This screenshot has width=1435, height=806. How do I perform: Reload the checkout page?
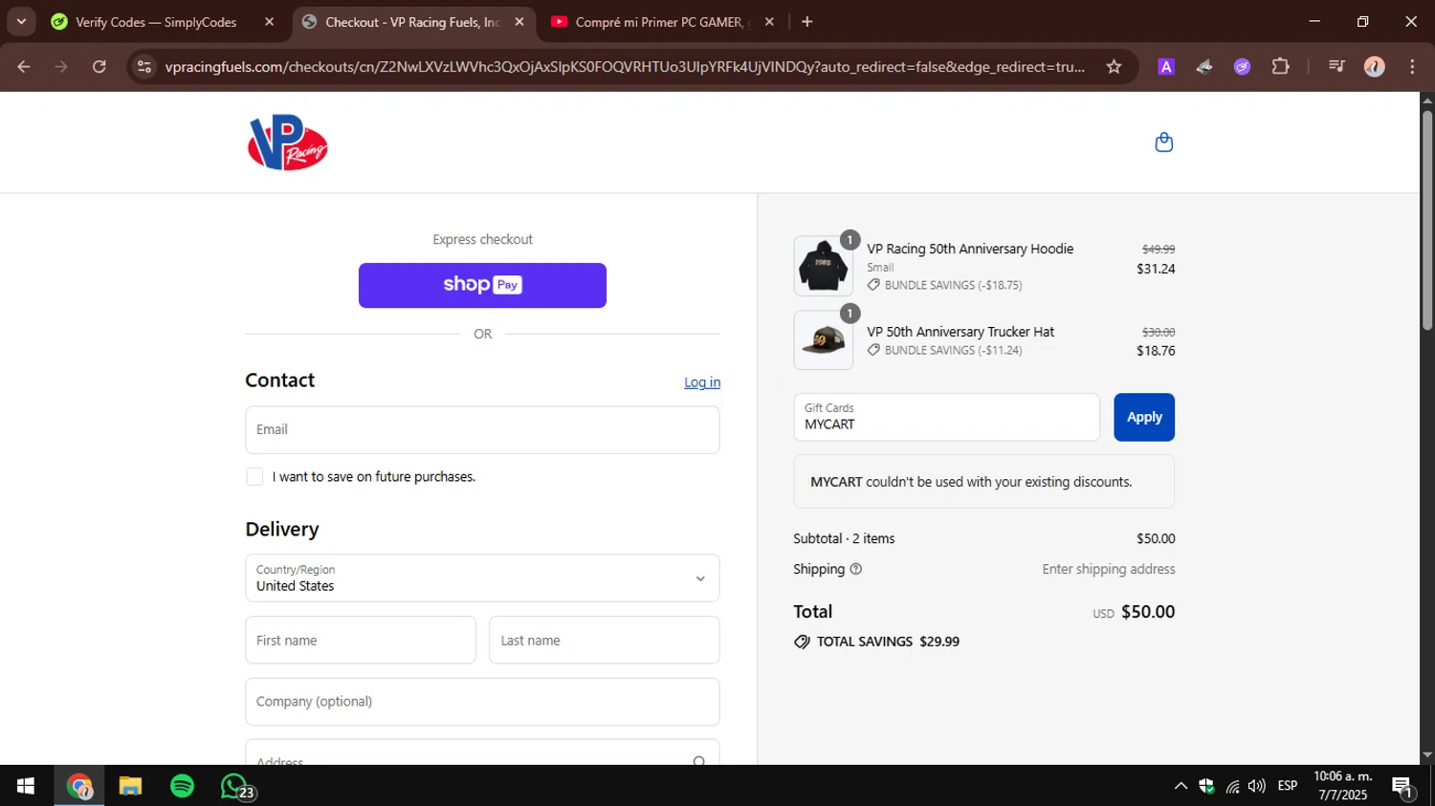(99, 67)
